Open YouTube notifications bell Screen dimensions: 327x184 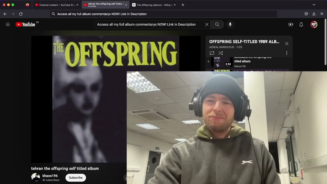(301, 25)
